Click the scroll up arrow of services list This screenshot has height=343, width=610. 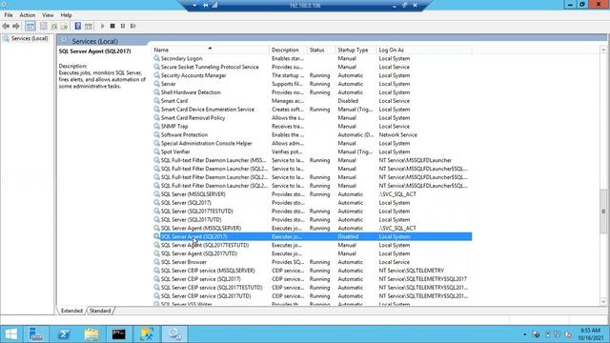tap(603, 50)
